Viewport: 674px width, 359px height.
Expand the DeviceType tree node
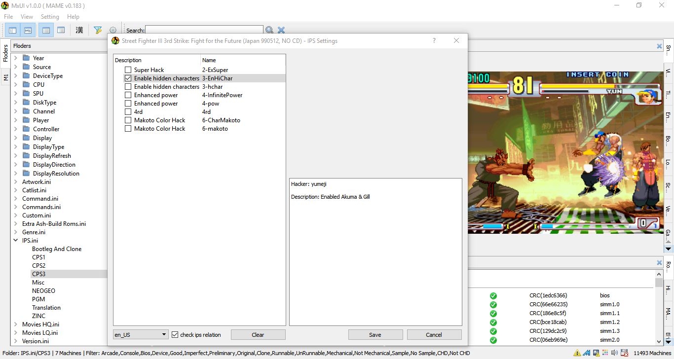(16, 76)
